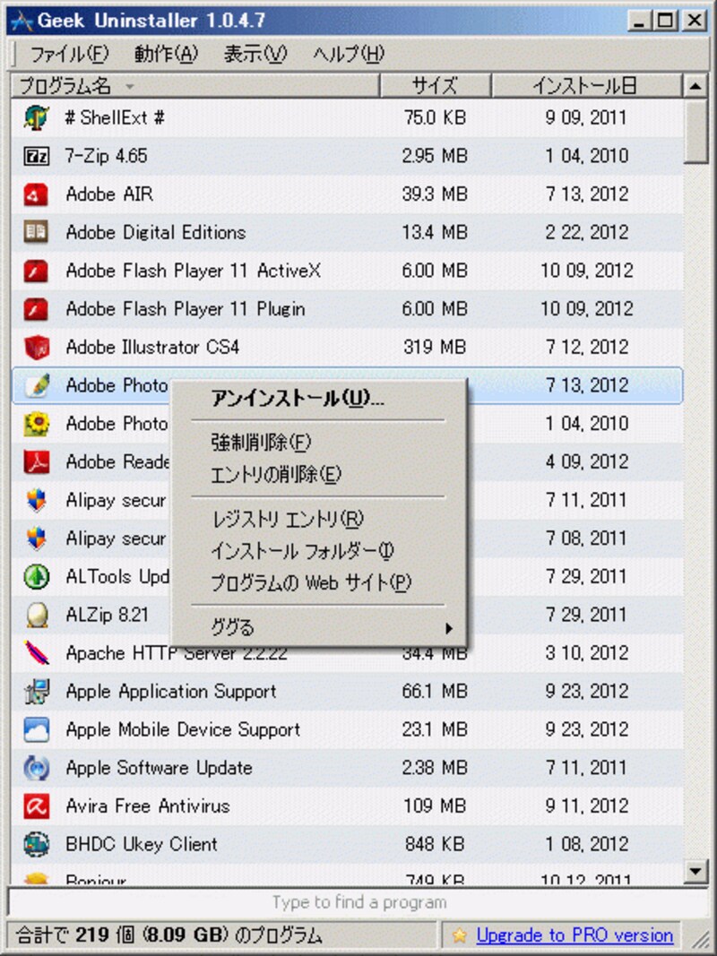Click the BHDC Ukey Client icon
This screenshot has height=956, width=717.
point(36,844)
